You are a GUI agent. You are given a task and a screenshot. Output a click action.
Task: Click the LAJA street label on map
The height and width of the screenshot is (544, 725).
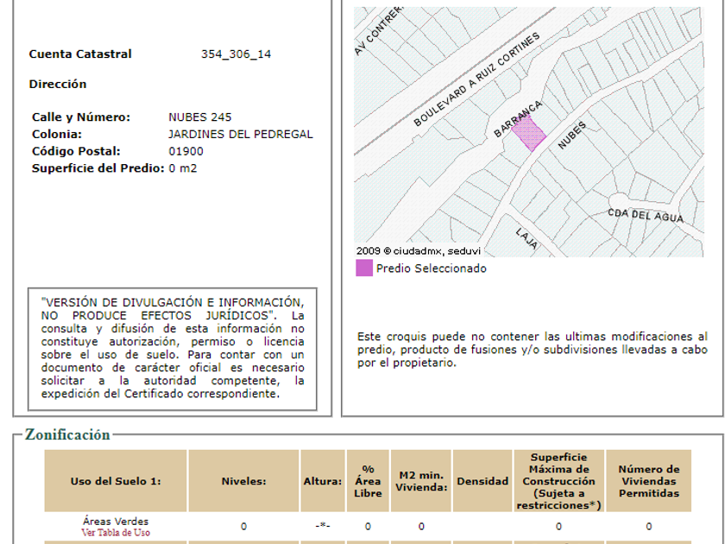point(527,238)
